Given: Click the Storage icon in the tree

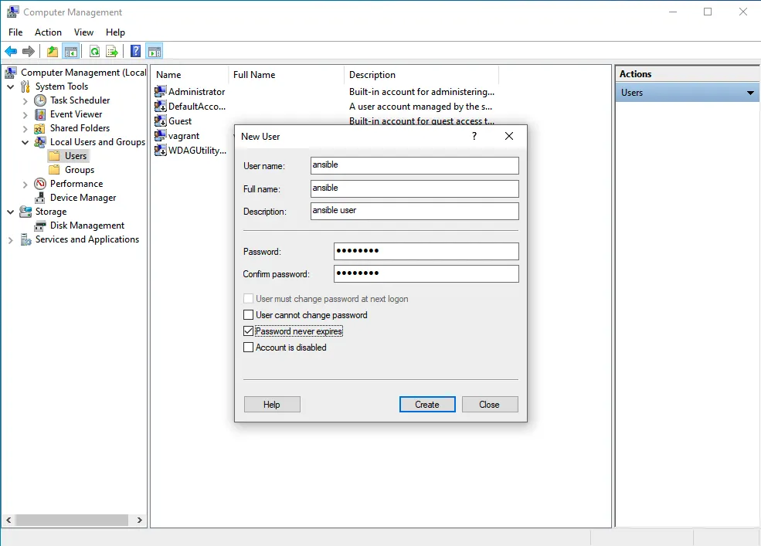Looking at the screenshot, I should pyautogui.click(x=25, y=212).
